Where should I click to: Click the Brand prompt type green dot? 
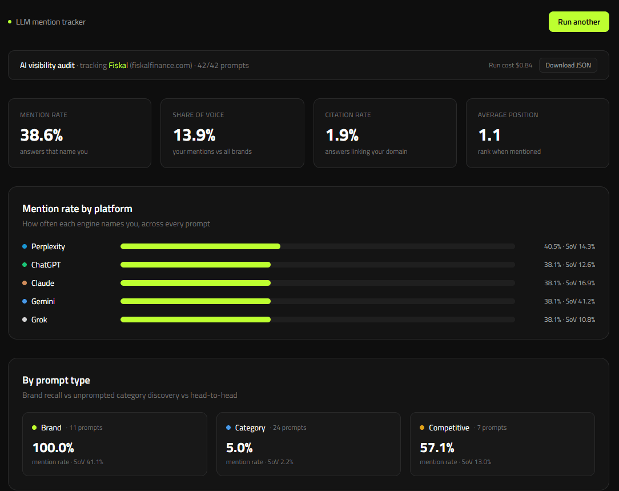(34, 428)
